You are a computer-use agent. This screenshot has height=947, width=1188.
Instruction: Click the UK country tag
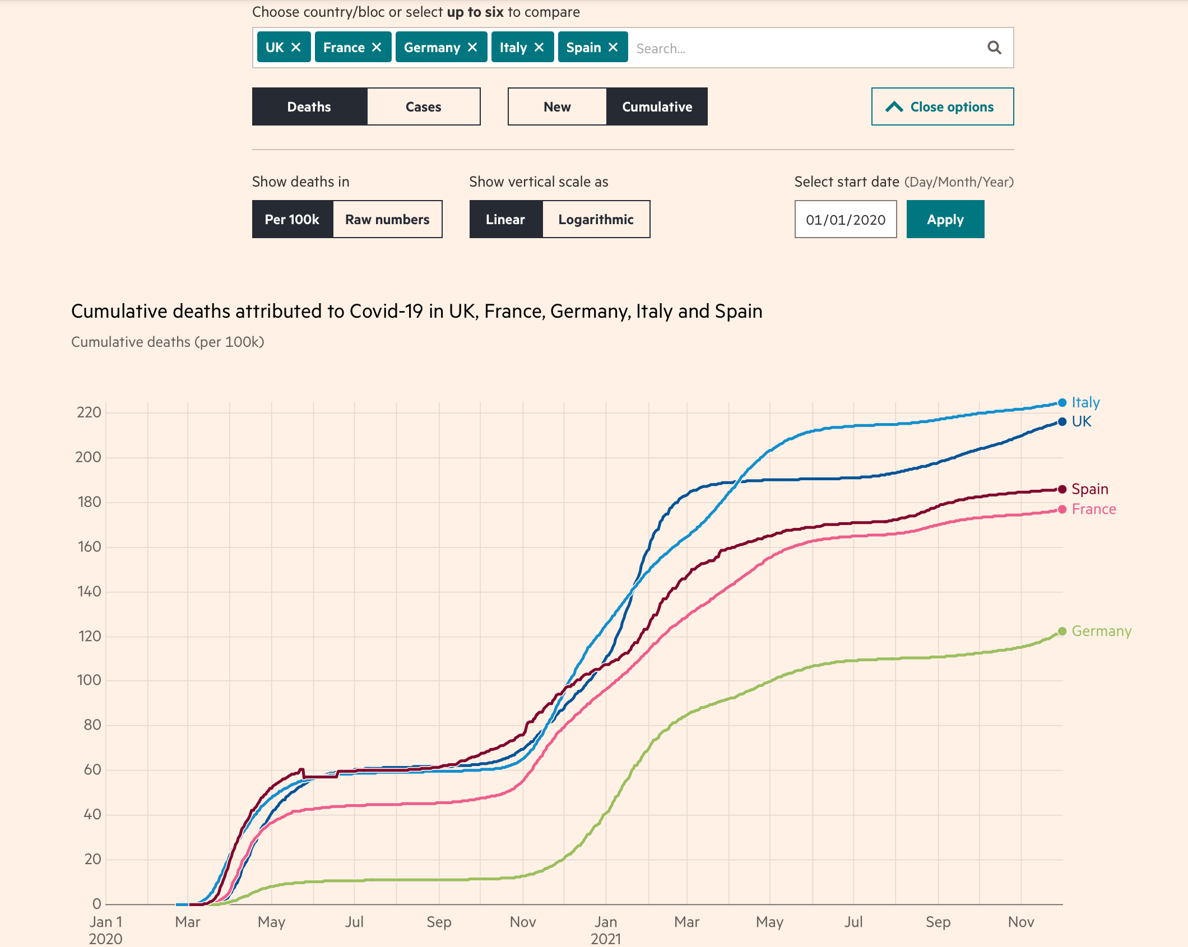284,47
